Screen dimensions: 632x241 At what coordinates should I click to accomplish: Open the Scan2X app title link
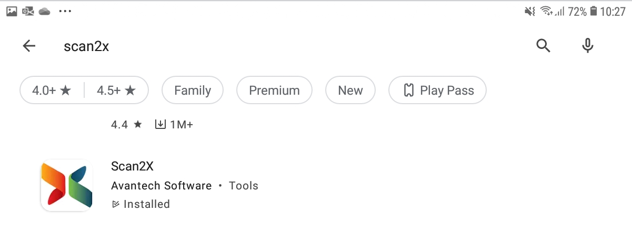(132, 166)
